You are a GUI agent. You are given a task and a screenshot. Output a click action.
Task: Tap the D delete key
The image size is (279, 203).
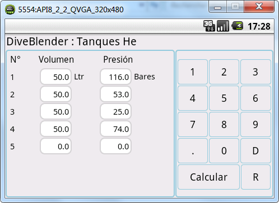tap(255, 151)
